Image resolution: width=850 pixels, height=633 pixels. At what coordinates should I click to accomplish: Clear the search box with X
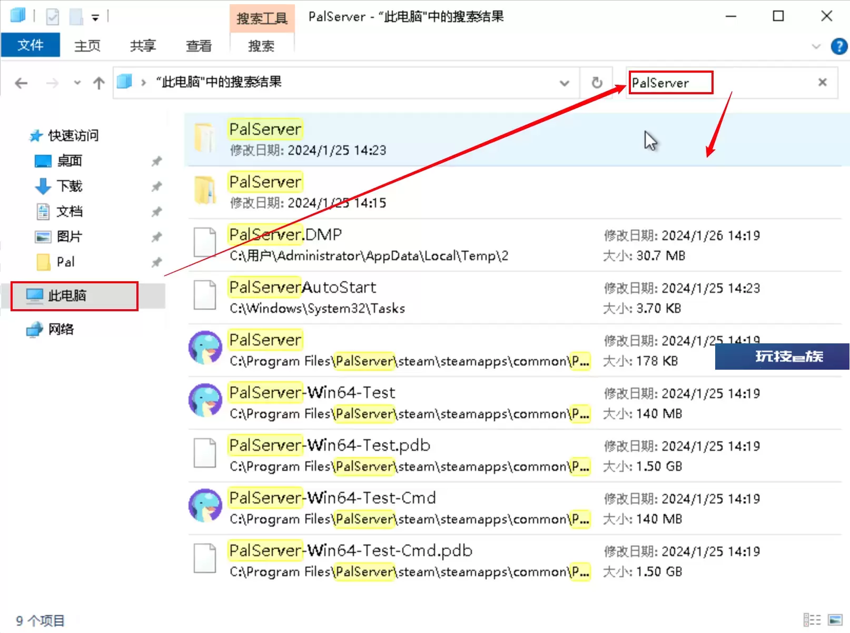(x=823, y=82)
